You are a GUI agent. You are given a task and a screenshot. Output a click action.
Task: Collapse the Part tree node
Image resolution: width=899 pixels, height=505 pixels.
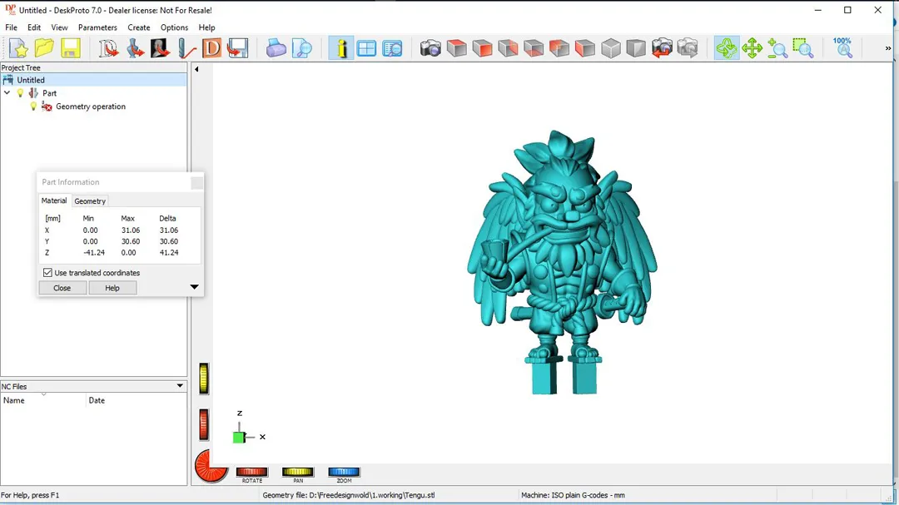[7, 93]
